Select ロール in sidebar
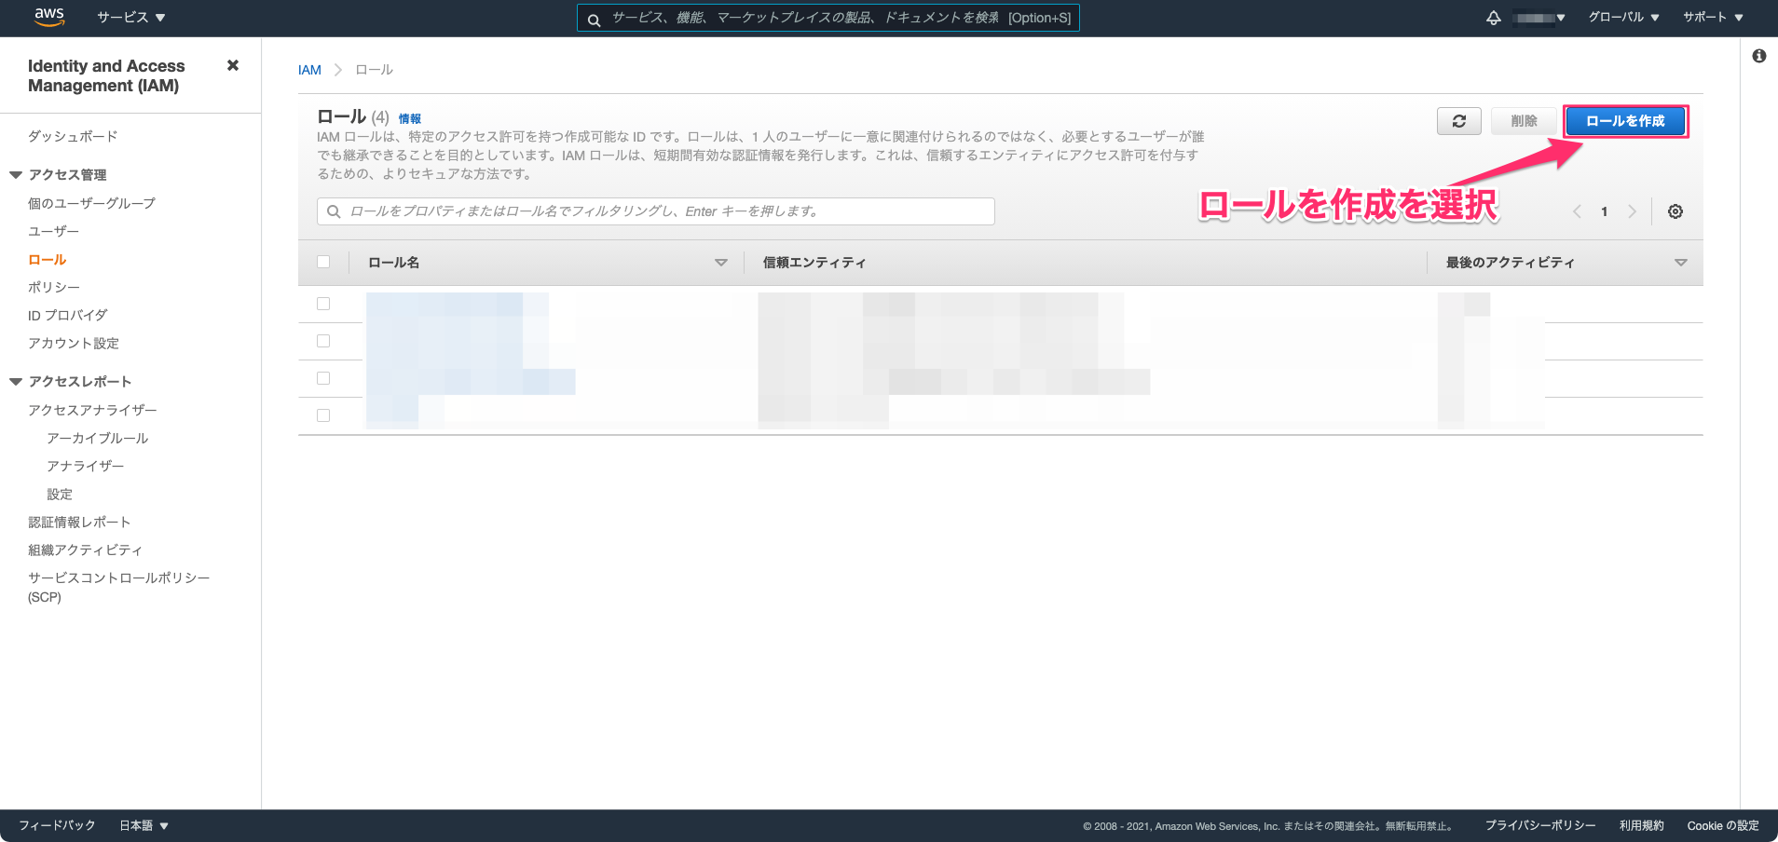This screenshot has height=842, width=1778. [x=47, y=259]
